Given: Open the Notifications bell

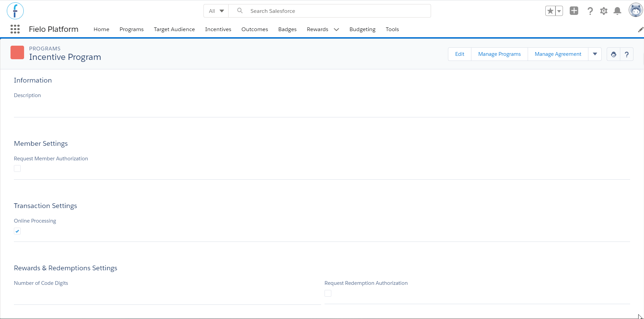Looking at the screenshot, I should 618,11.
